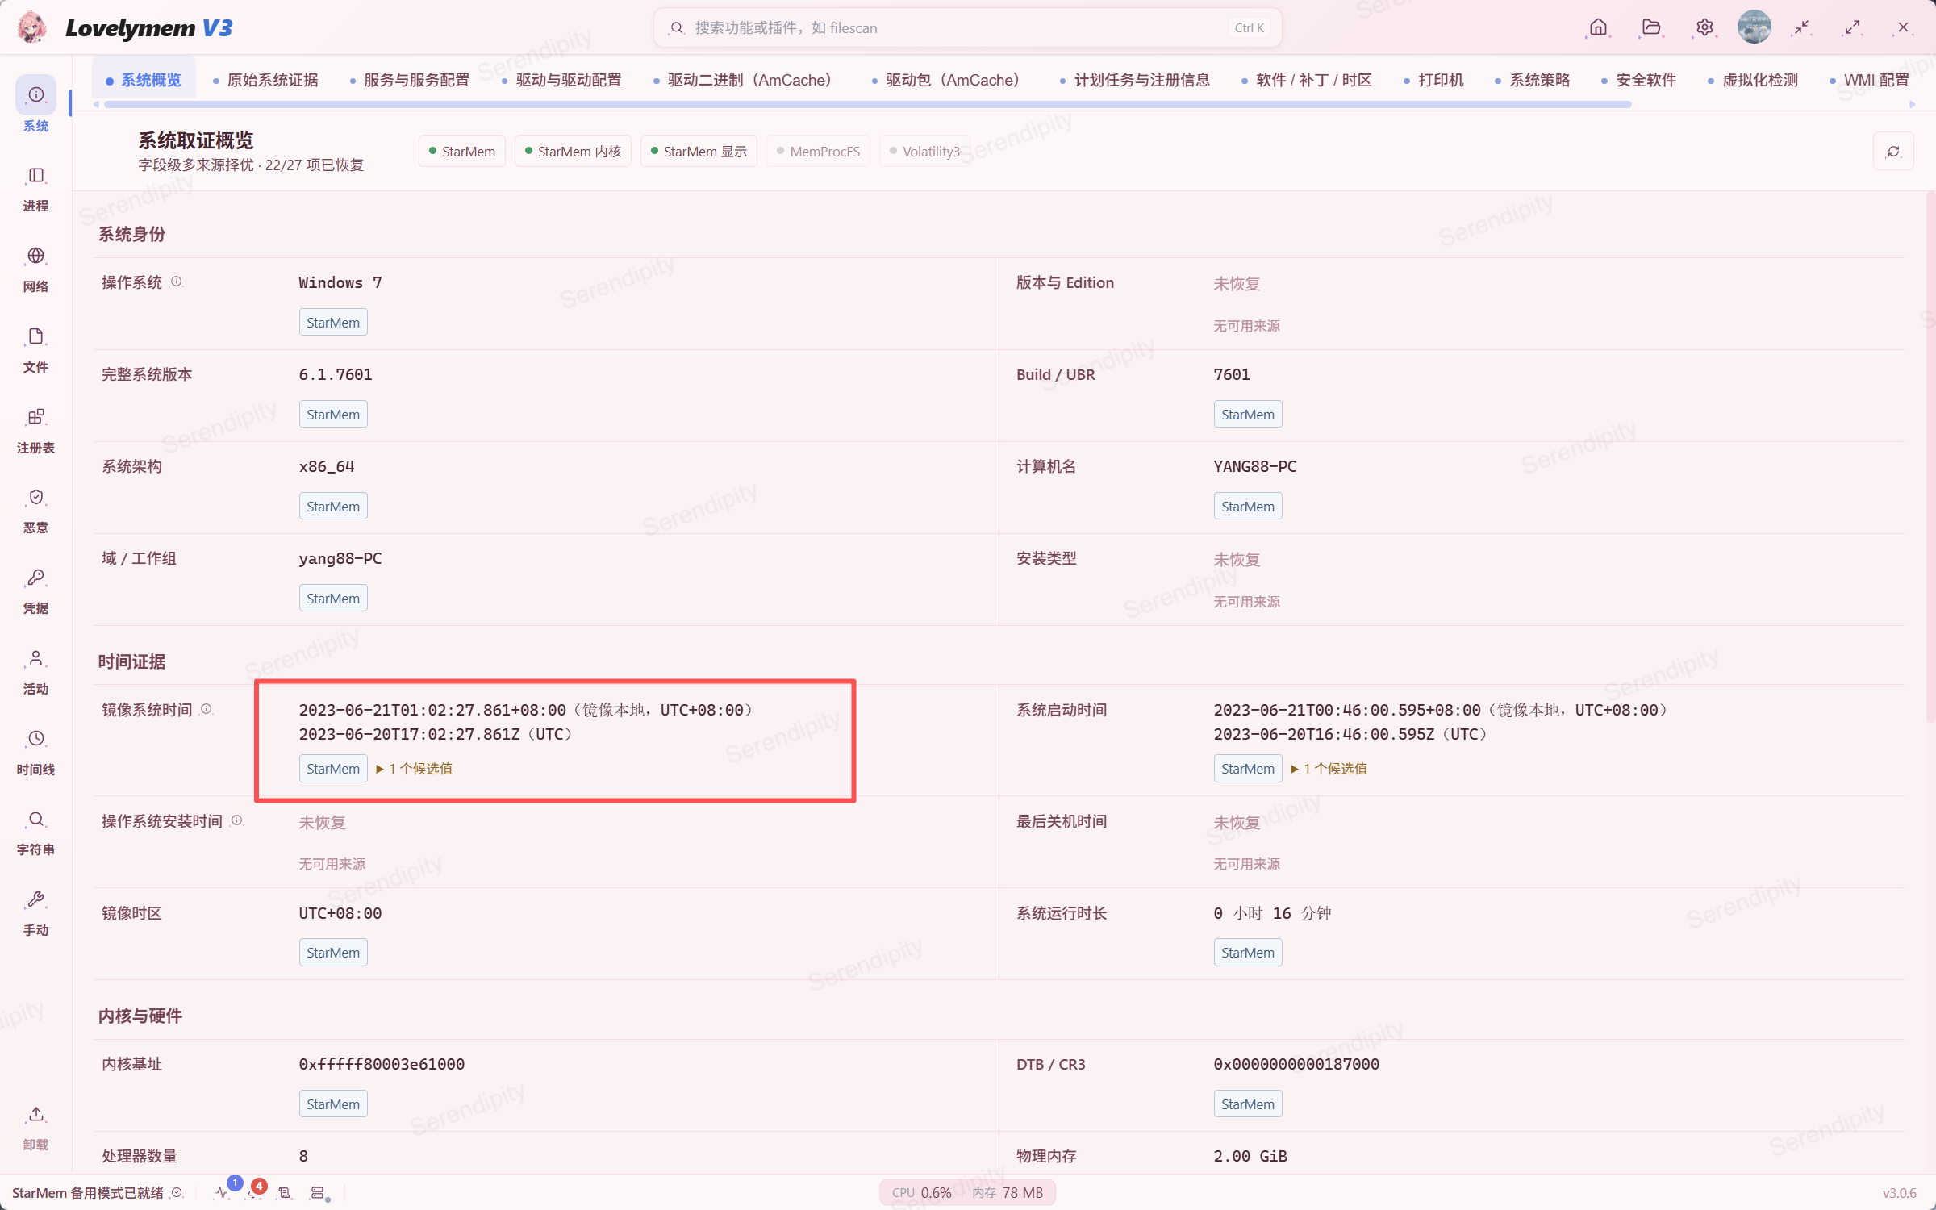1936x1210 pixels.
Task: Open the 凭据 credentials sidebar section
Action: [35, 592]
